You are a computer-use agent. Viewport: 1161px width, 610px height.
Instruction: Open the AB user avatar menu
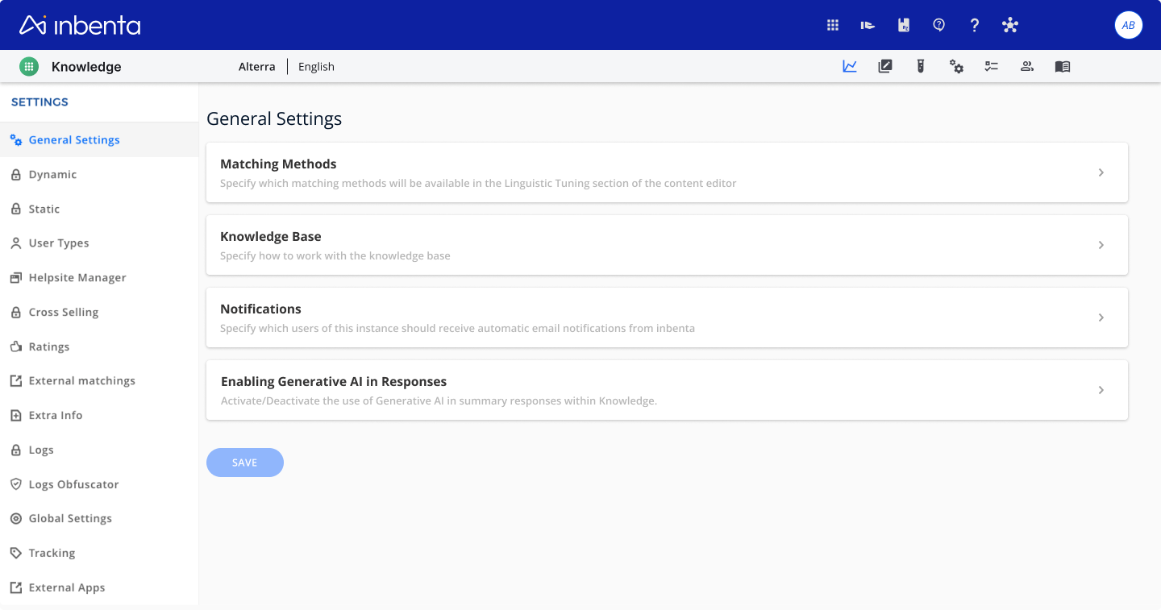(x=1128, y=25)
